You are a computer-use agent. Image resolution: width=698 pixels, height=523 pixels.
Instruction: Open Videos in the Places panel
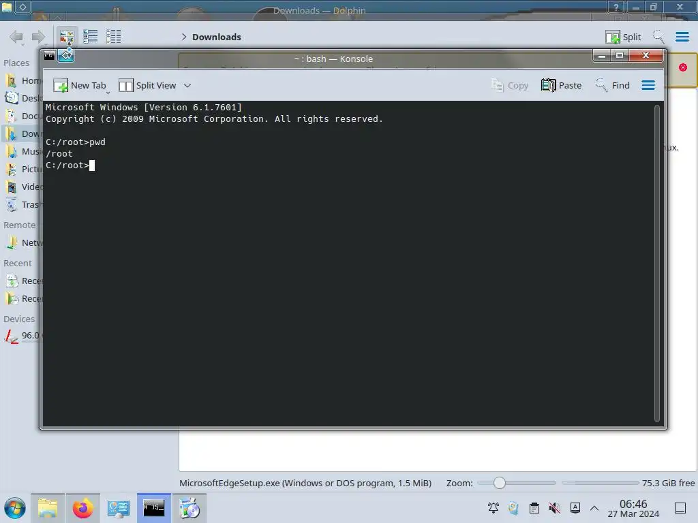pyautogui.click(x=22, y=187)
